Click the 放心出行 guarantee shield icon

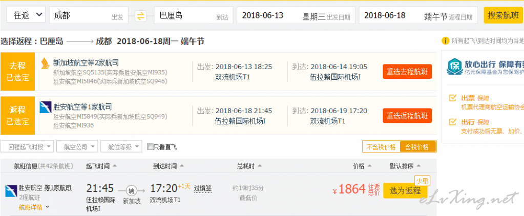tap(454, 67)
